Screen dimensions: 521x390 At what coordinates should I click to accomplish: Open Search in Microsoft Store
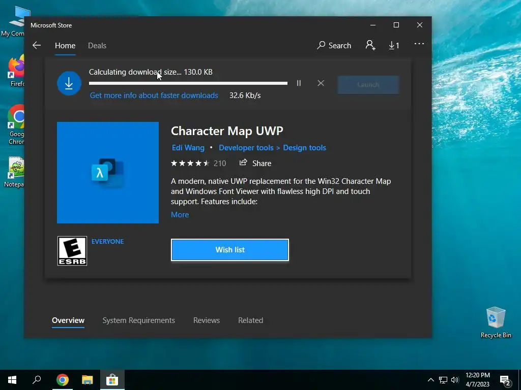(x=334, y=45)
